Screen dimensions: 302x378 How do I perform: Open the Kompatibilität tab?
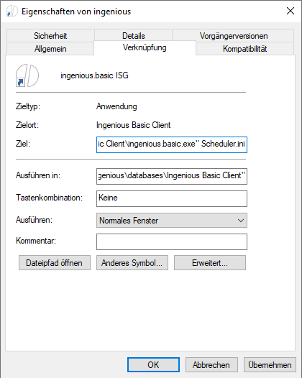point(244,49)
